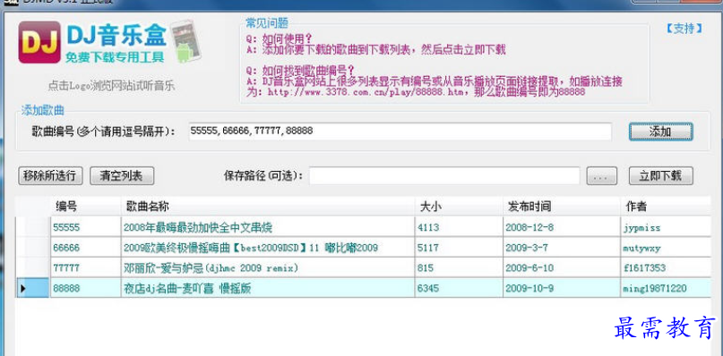This screenshot has width=723, height=356.
Task: Click author cell jypmiss
Action: click(666, 227)
